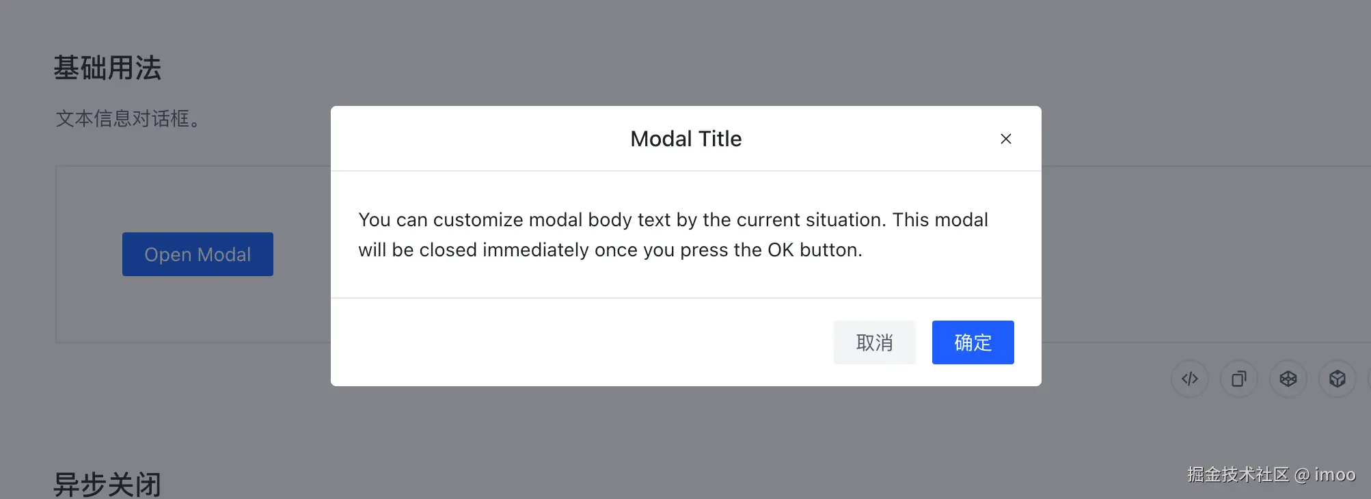Select the 基础用法 section heading
The height and width of the screenshot is (499, 1371).
click(107, 68)
